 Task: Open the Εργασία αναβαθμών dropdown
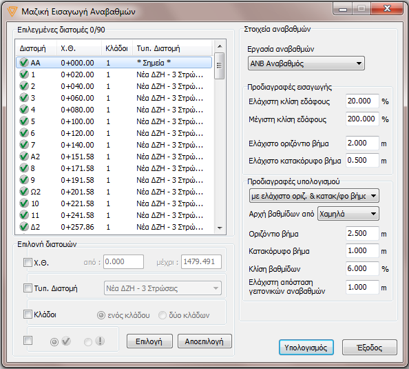306,63
